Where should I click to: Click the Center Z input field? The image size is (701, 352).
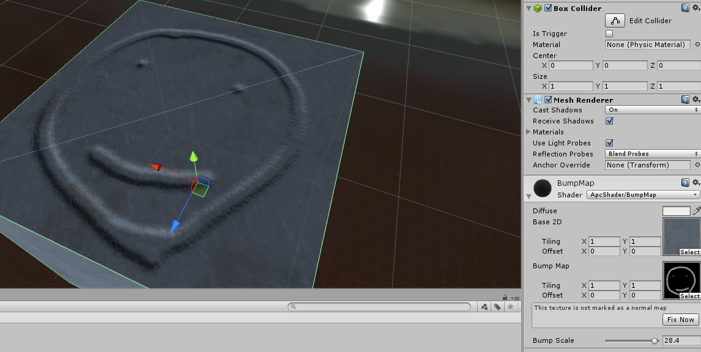[x=678, y=65]
